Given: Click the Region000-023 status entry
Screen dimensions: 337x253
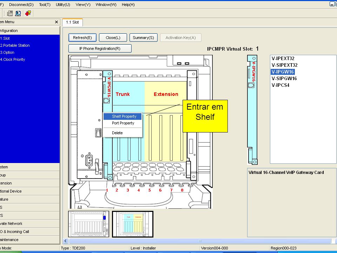Looking at the screenshot, I should tap(284, 248).
